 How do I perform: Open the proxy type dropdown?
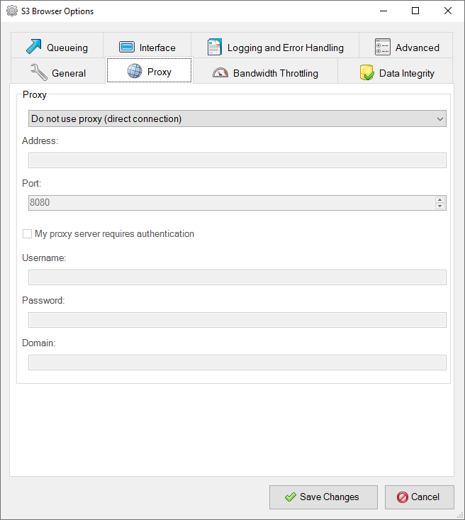click(237, 118)
